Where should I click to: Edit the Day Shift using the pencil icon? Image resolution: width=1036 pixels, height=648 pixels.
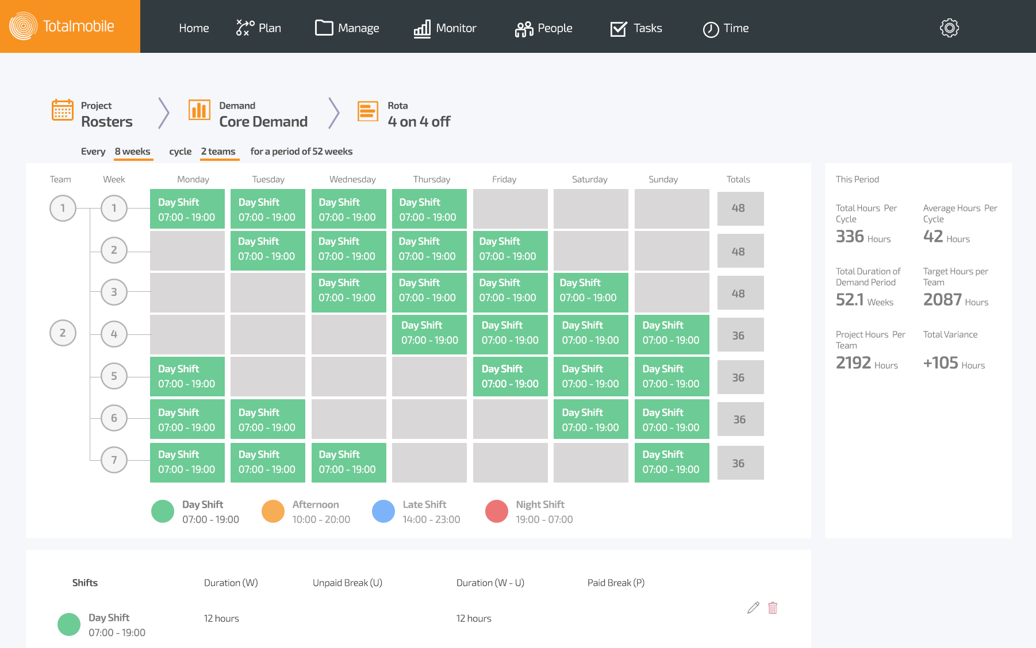tap(753, 607)
